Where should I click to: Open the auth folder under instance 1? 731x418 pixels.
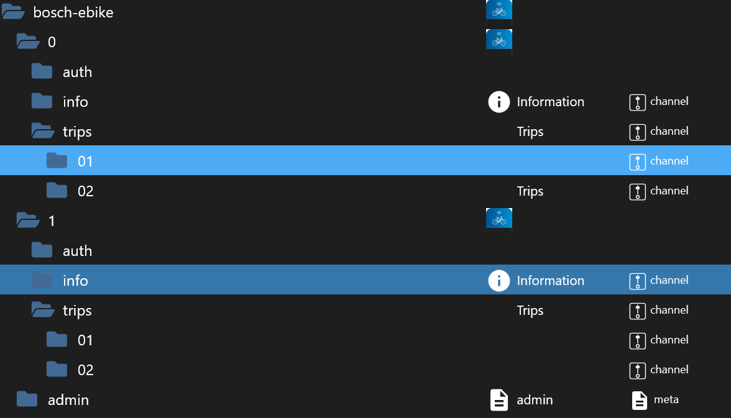tap(42, 250)
